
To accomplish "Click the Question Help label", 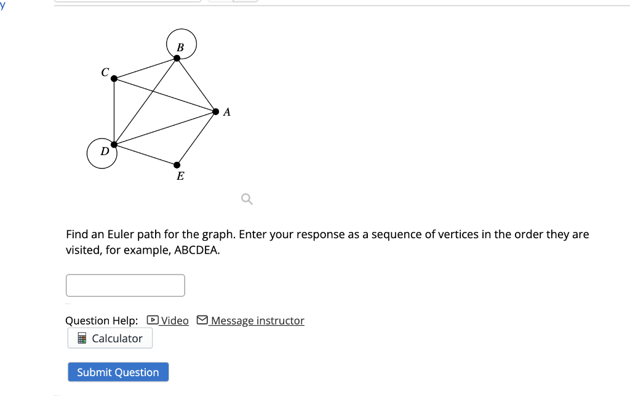I will [x=100, y=320].
